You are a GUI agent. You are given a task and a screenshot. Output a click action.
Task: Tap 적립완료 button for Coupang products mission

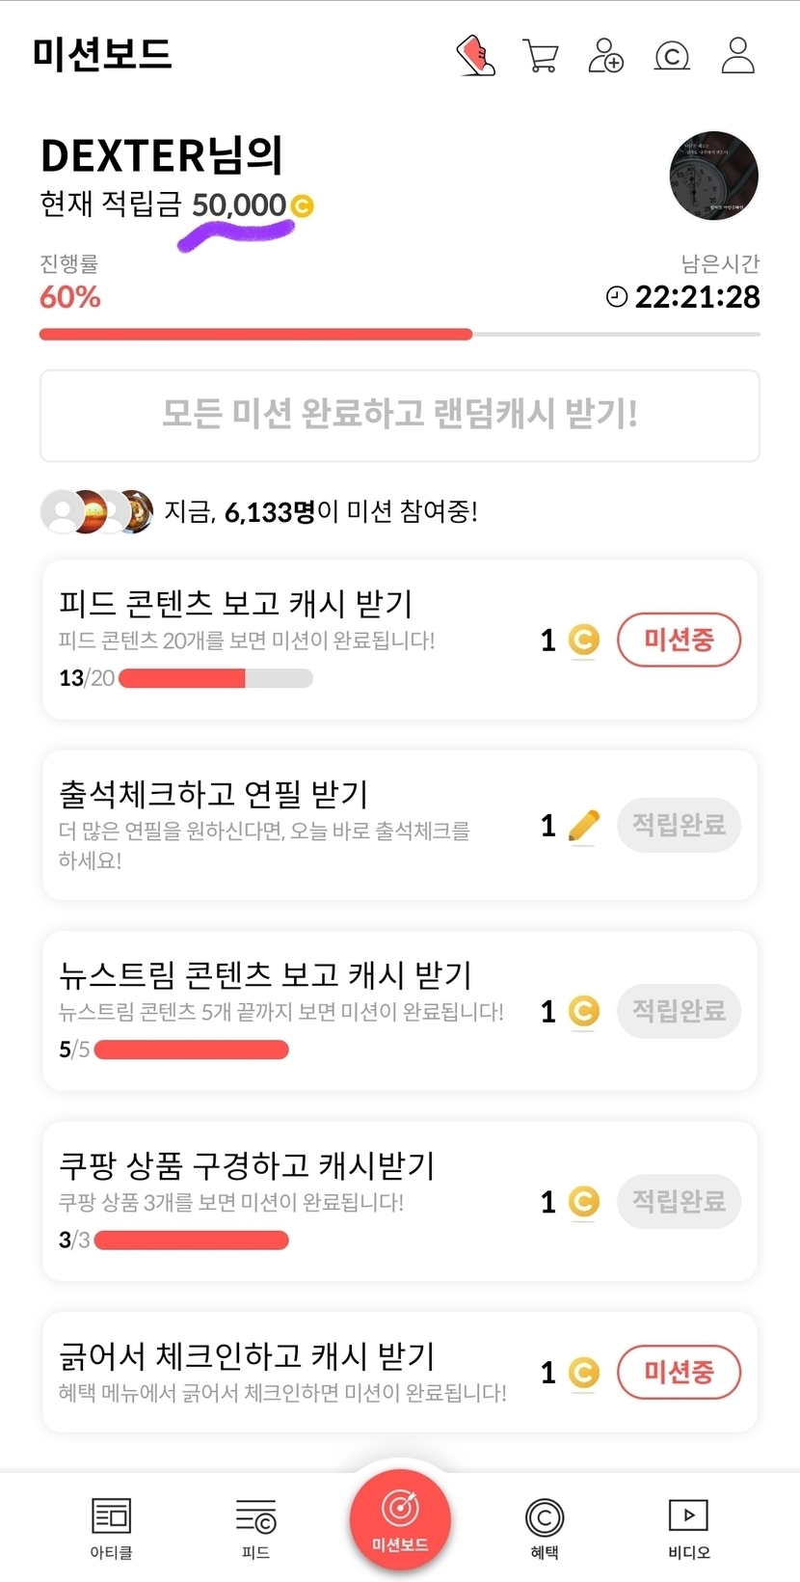tap(679, 1201)
